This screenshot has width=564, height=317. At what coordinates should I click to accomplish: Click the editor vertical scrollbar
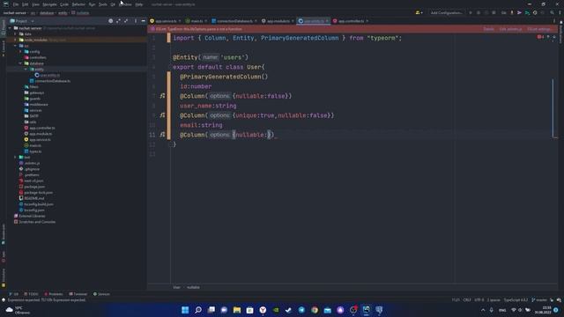pyautogui.click(x=553, y=107)
